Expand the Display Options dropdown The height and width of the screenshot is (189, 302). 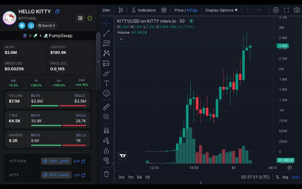pos(221,10)
